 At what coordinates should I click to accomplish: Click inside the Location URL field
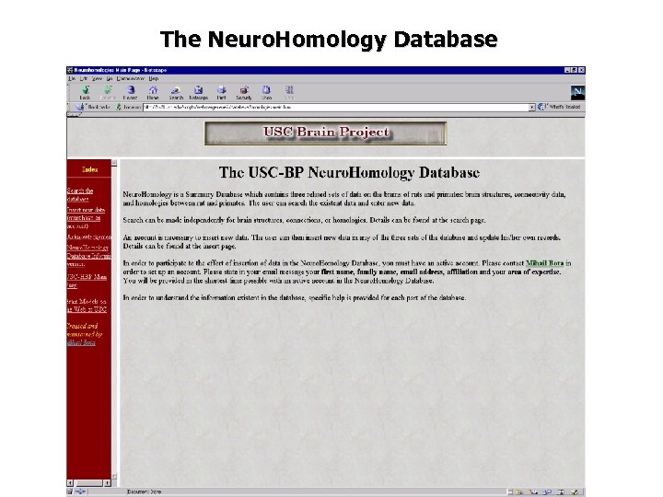pos(336,108)
